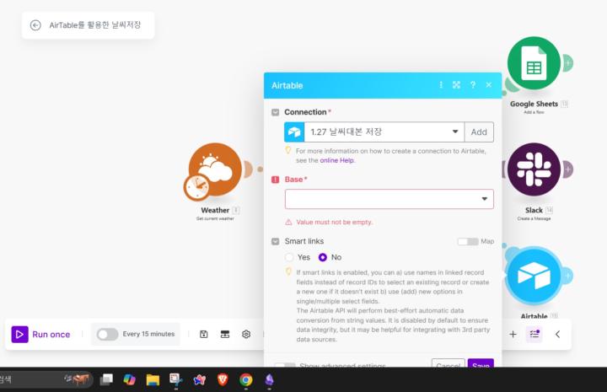Image resolution: width=607 pixels, height=392 pixels.
Task: Expand the Airtable dialog to full screen
Action: pos(457,85)
